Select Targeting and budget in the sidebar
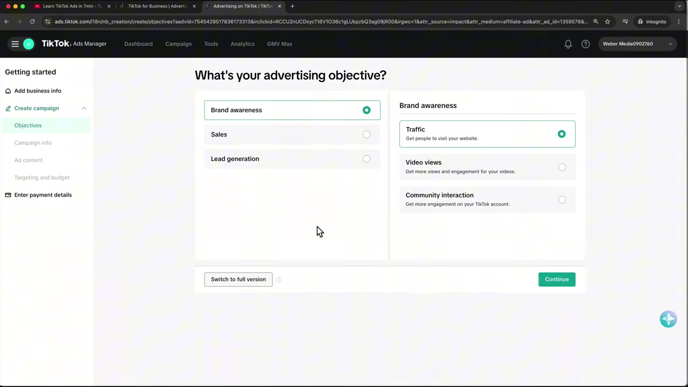The width and height of the screenshot is (688, 387). tap(42, 177)
